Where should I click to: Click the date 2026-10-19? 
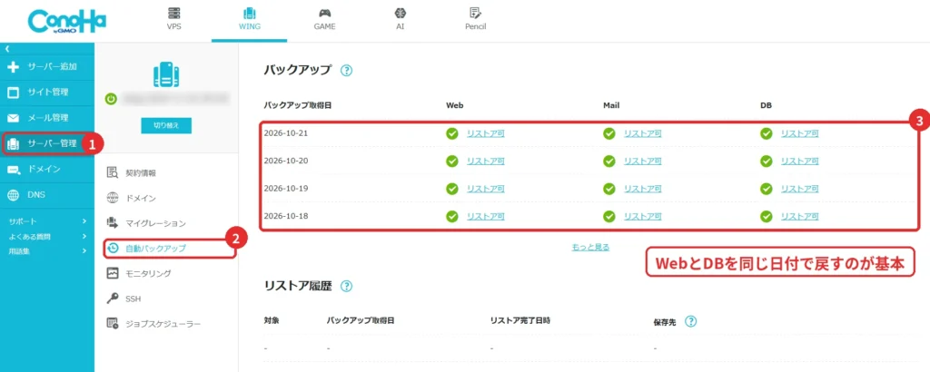[x=286, y=189]
